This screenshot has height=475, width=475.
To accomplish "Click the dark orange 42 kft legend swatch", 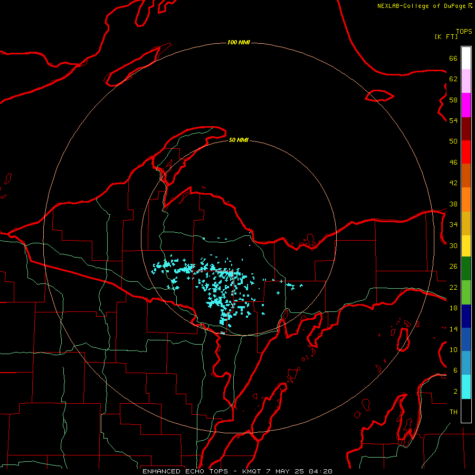I will (466, 176).
